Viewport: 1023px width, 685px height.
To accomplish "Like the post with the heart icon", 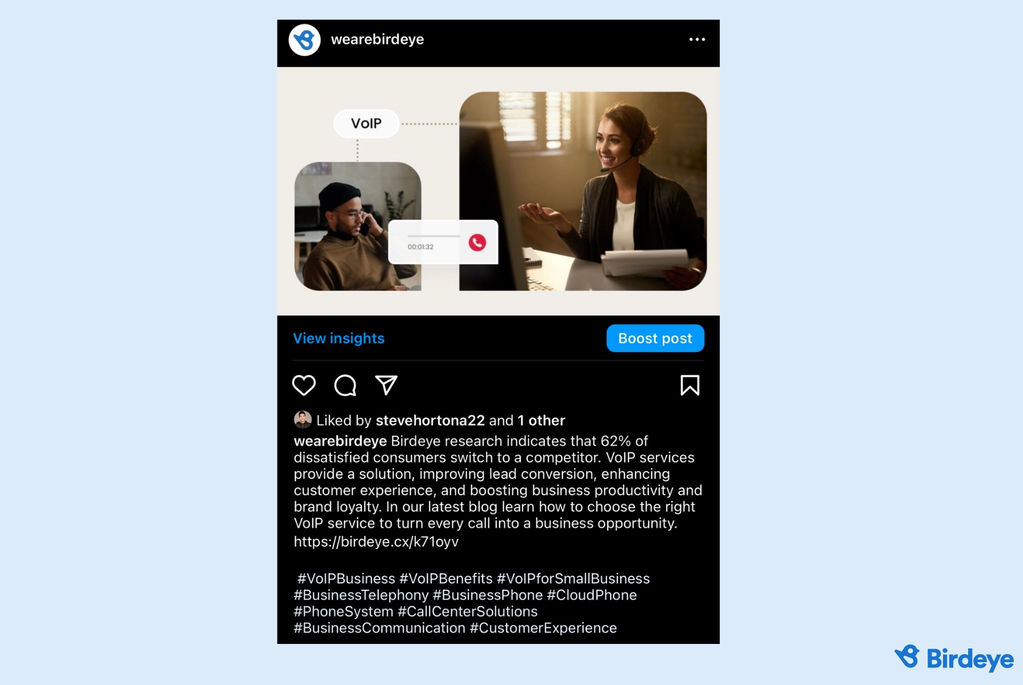I will point(304,385).
